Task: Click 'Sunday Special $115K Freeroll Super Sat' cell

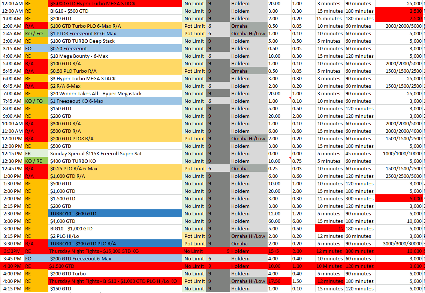Action: click(115, 153)
